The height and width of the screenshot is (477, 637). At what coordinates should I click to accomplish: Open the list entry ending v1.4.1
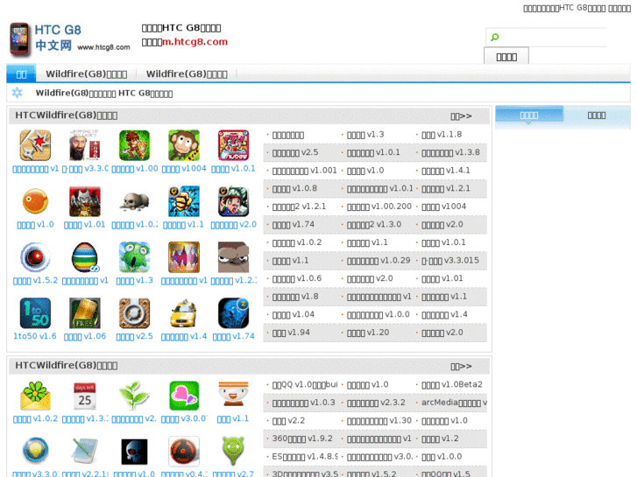pos(446,171)
